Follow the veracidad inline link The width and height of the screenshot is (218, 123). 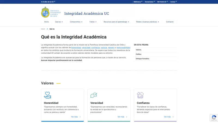(x=86, y=47)
